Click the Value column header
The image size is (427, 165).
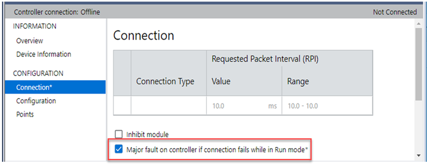point(221,81)
